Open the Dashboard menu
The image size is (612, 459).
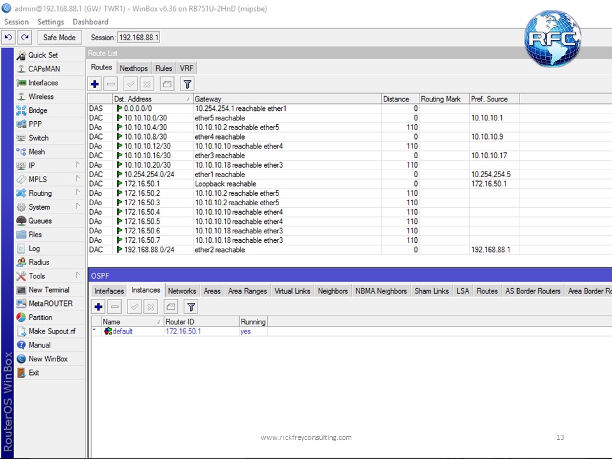(91, 22)
